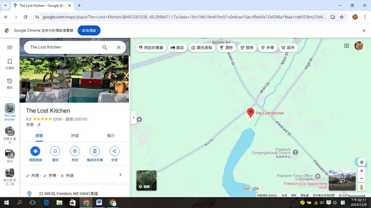
Task: Dismiss the default browser notification bar
Action: coord(363,30)
